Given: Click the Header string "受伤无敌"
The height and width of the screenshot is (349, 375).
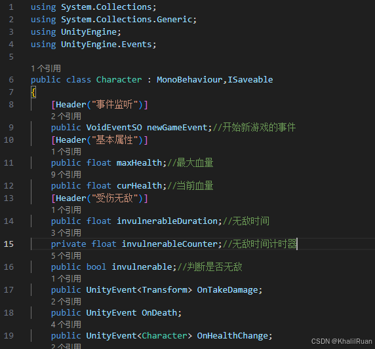Looking at the screenshot, I should tap(114, 198).
